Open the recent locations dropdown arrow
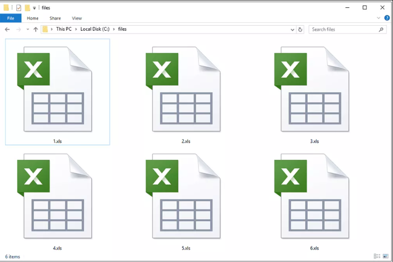Screen dimensions: 393x262 tap(28, 29)
